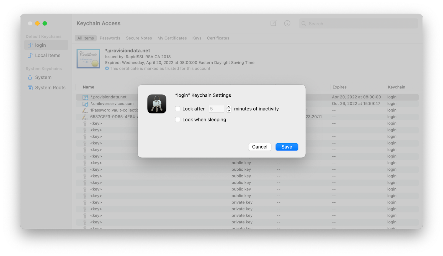Click the Local Items keychain icon
The height and width of the screenshot is (256, 443).
[x=30, y=55]
